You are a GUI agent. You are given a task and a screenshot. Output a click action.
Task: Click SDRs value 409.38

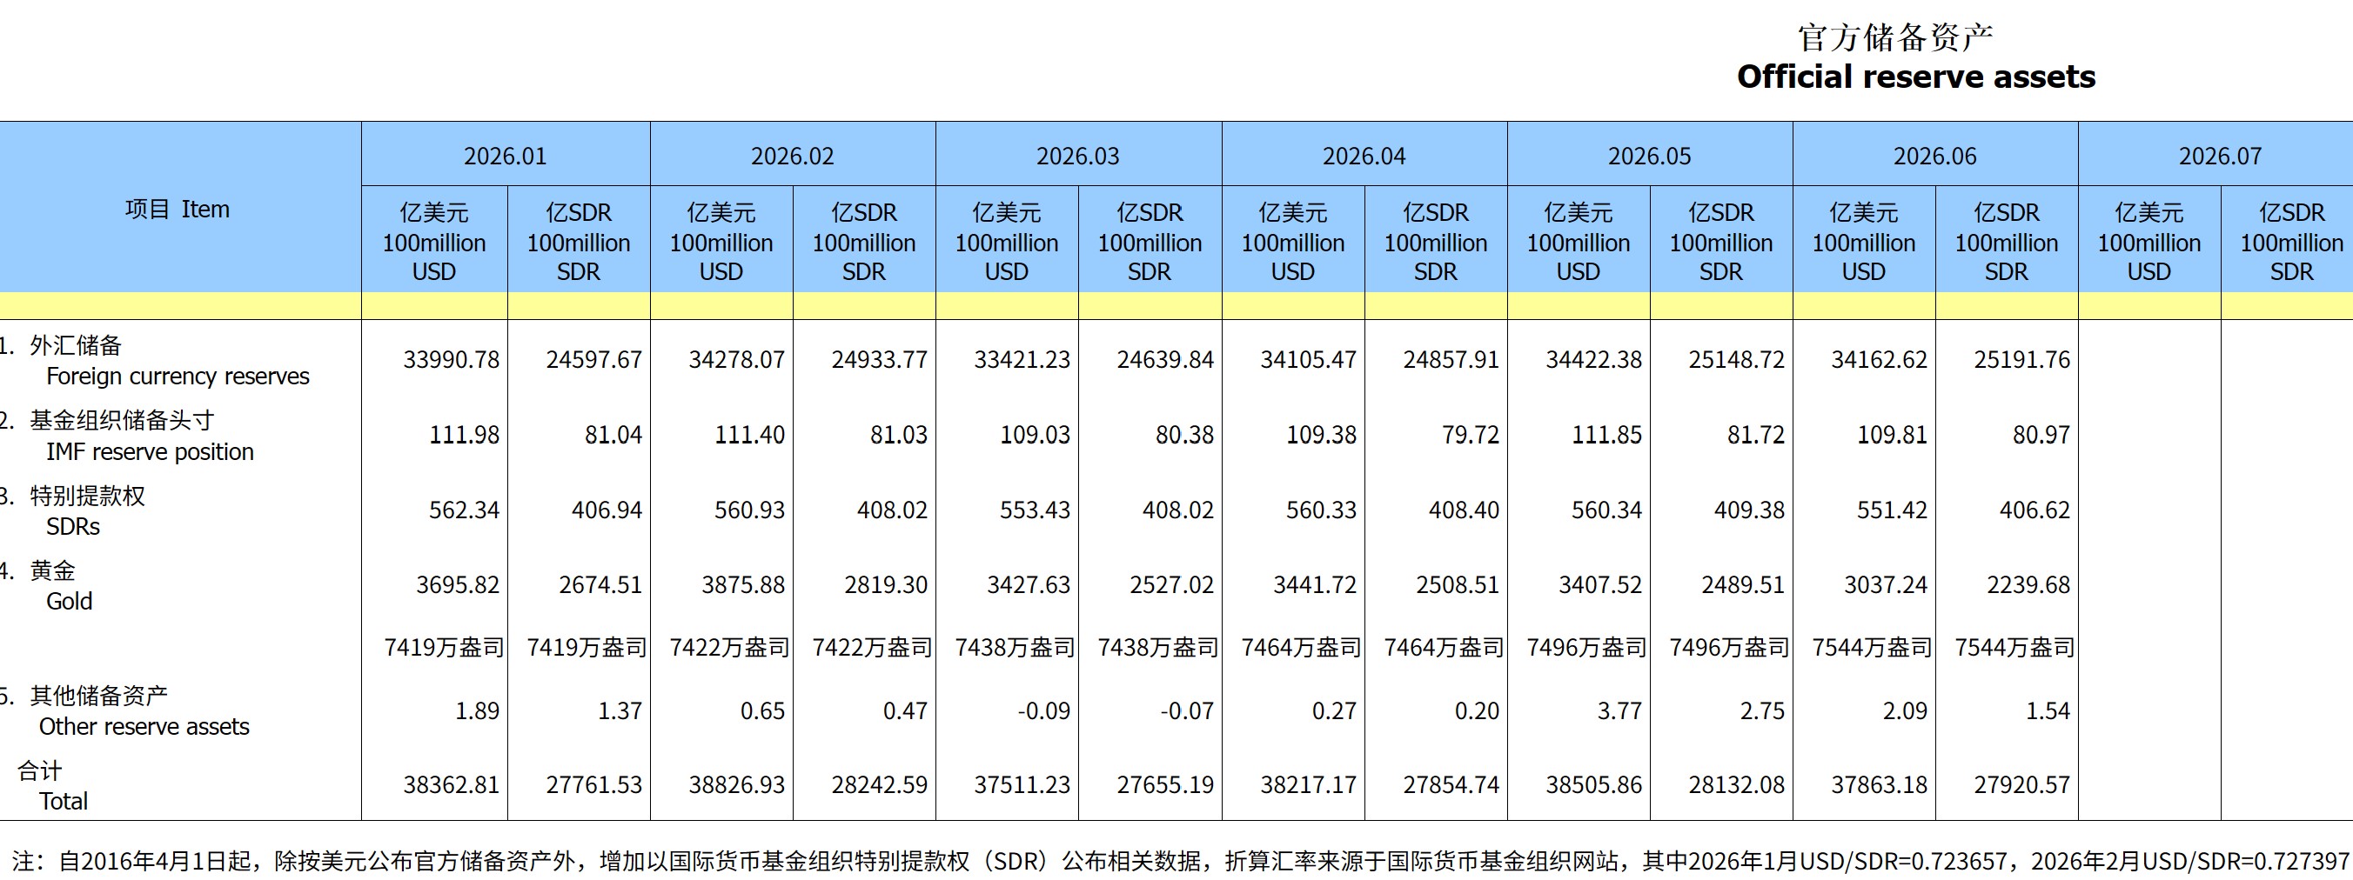tap(1748, 510)
